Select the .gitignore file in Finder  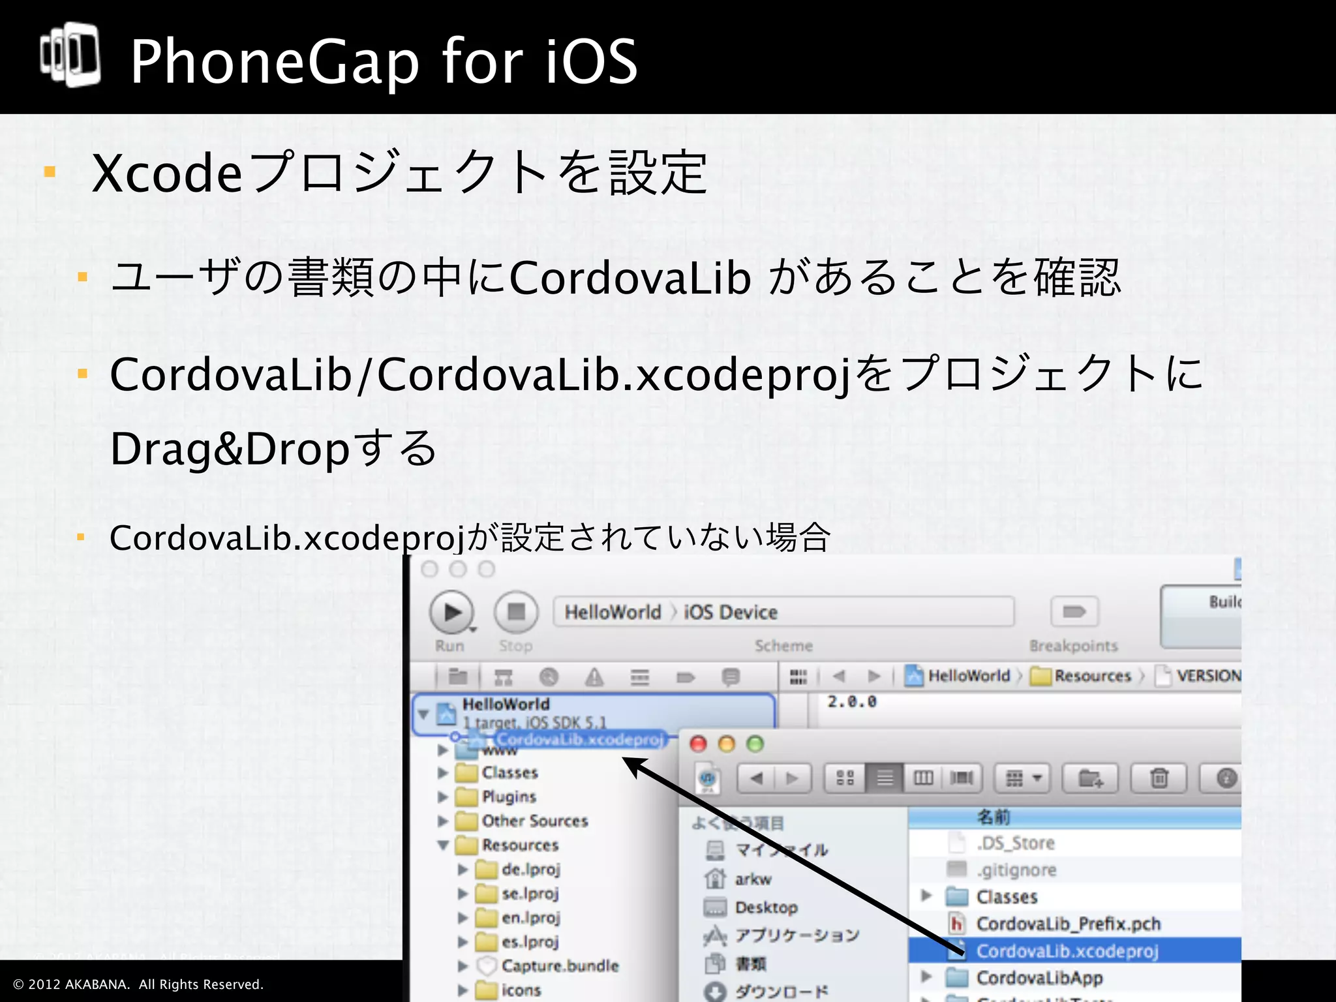pyautogui.click(x=1016, y=870)
